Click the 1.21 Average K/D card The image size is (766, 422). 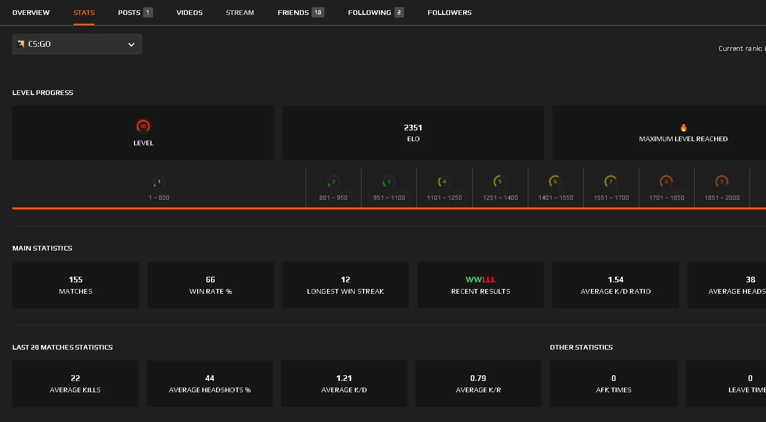click(344, 383)
